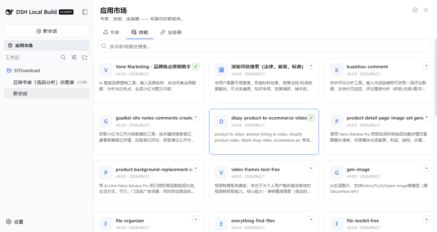Open the gen-image card title

[358, 169]
